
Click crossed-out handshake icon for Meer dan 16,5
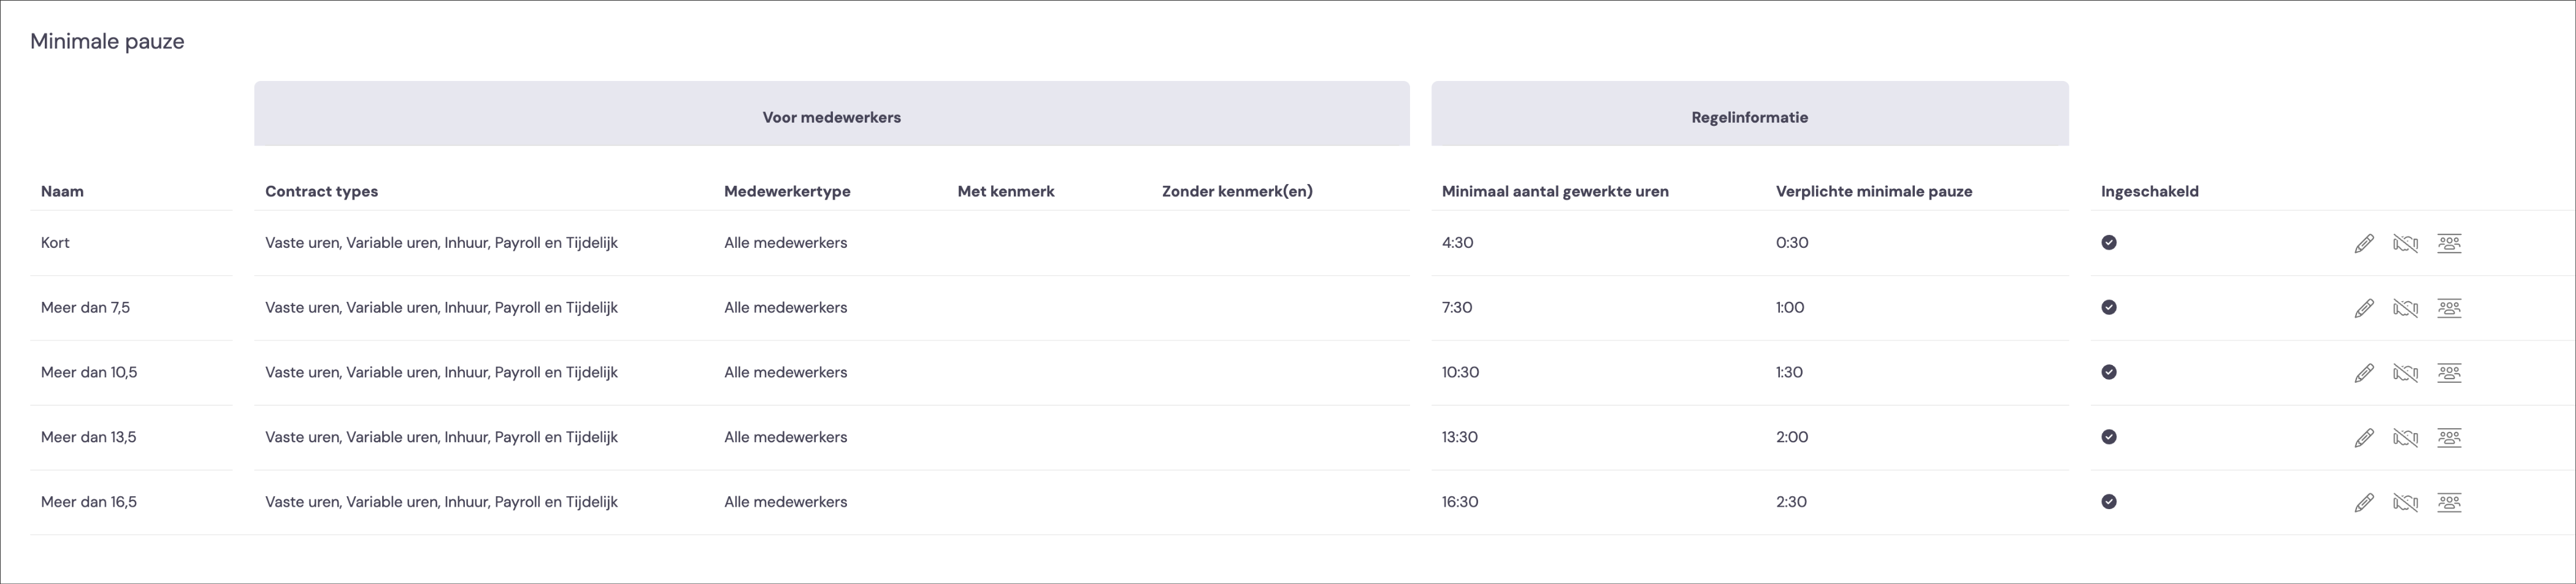pyautogui.click(x=2405, y=502)
